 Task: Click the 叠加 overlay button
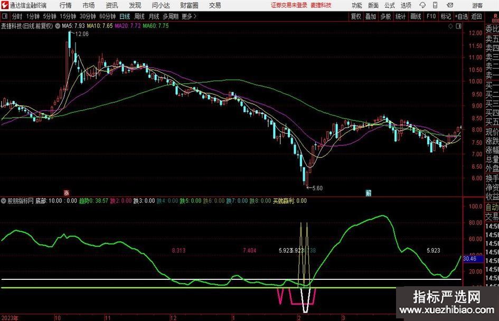371,16
